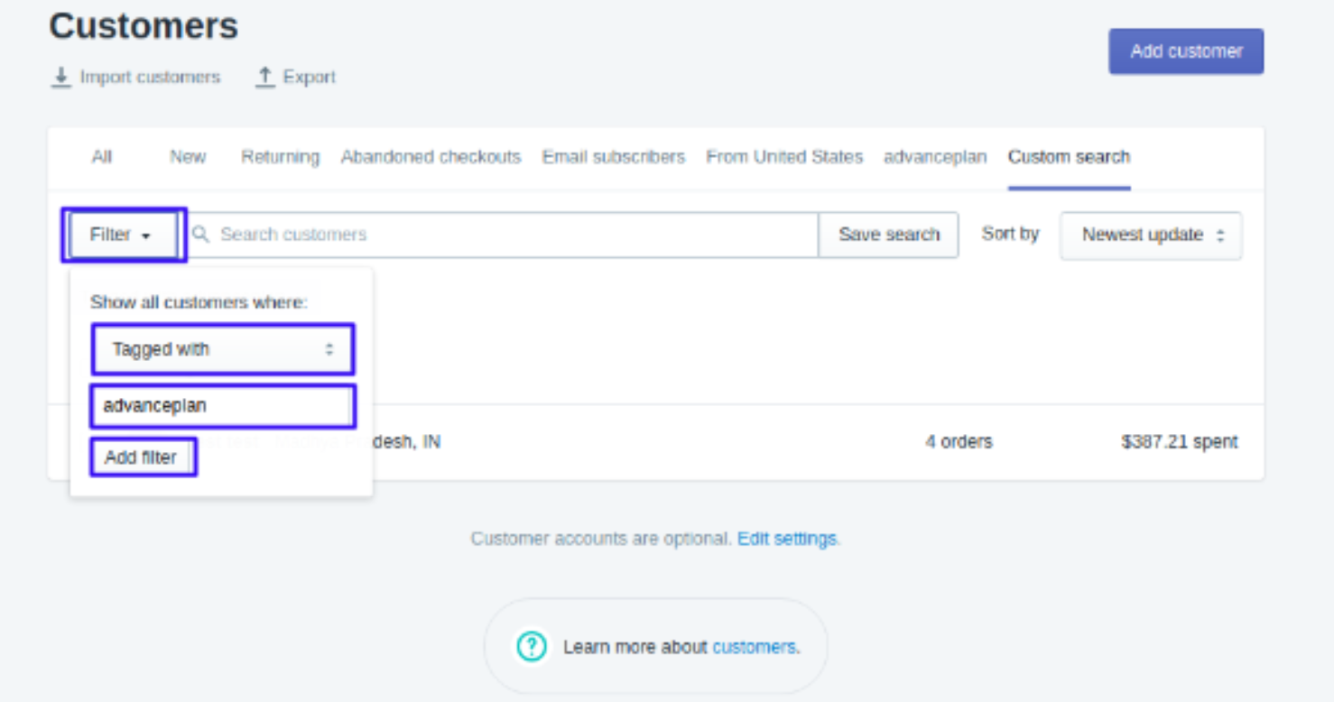1334x702 pixels.
Task: Click the Add customer button
Action: tap(1186, 51)
